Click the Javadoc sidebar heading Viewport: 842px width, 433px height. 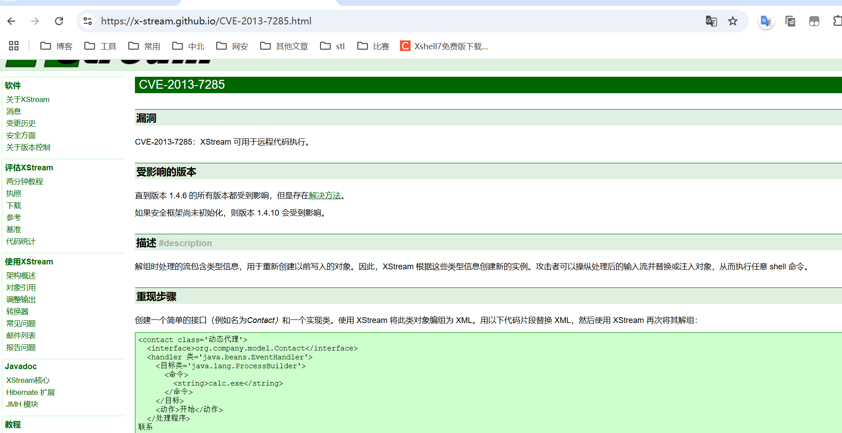21,366
